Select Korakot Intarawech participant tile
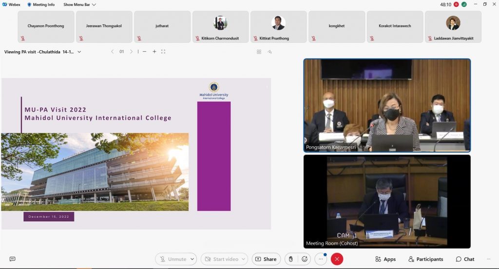 coord(395,27)
